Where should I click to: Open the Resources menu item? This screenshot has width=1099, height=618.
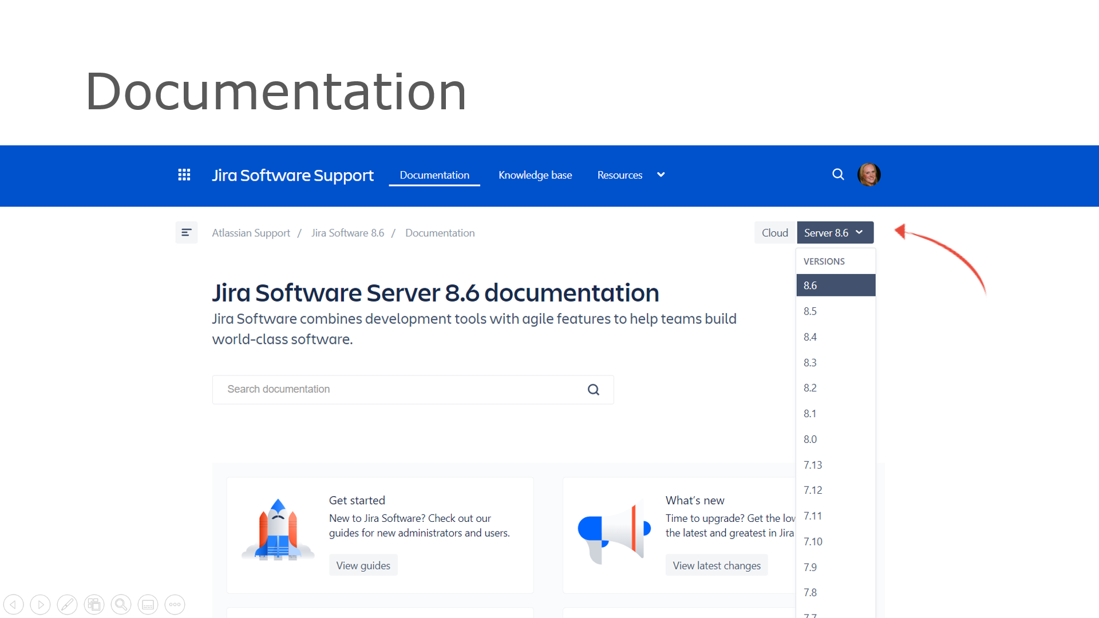pos(620,175)
